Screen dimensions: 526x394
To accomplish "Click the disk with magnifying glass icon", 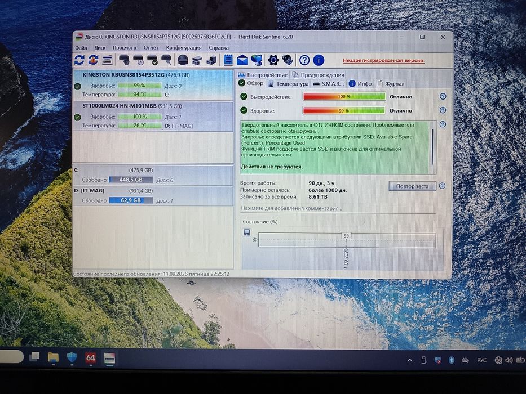I will pyautogui.click(x=166, y=60).
